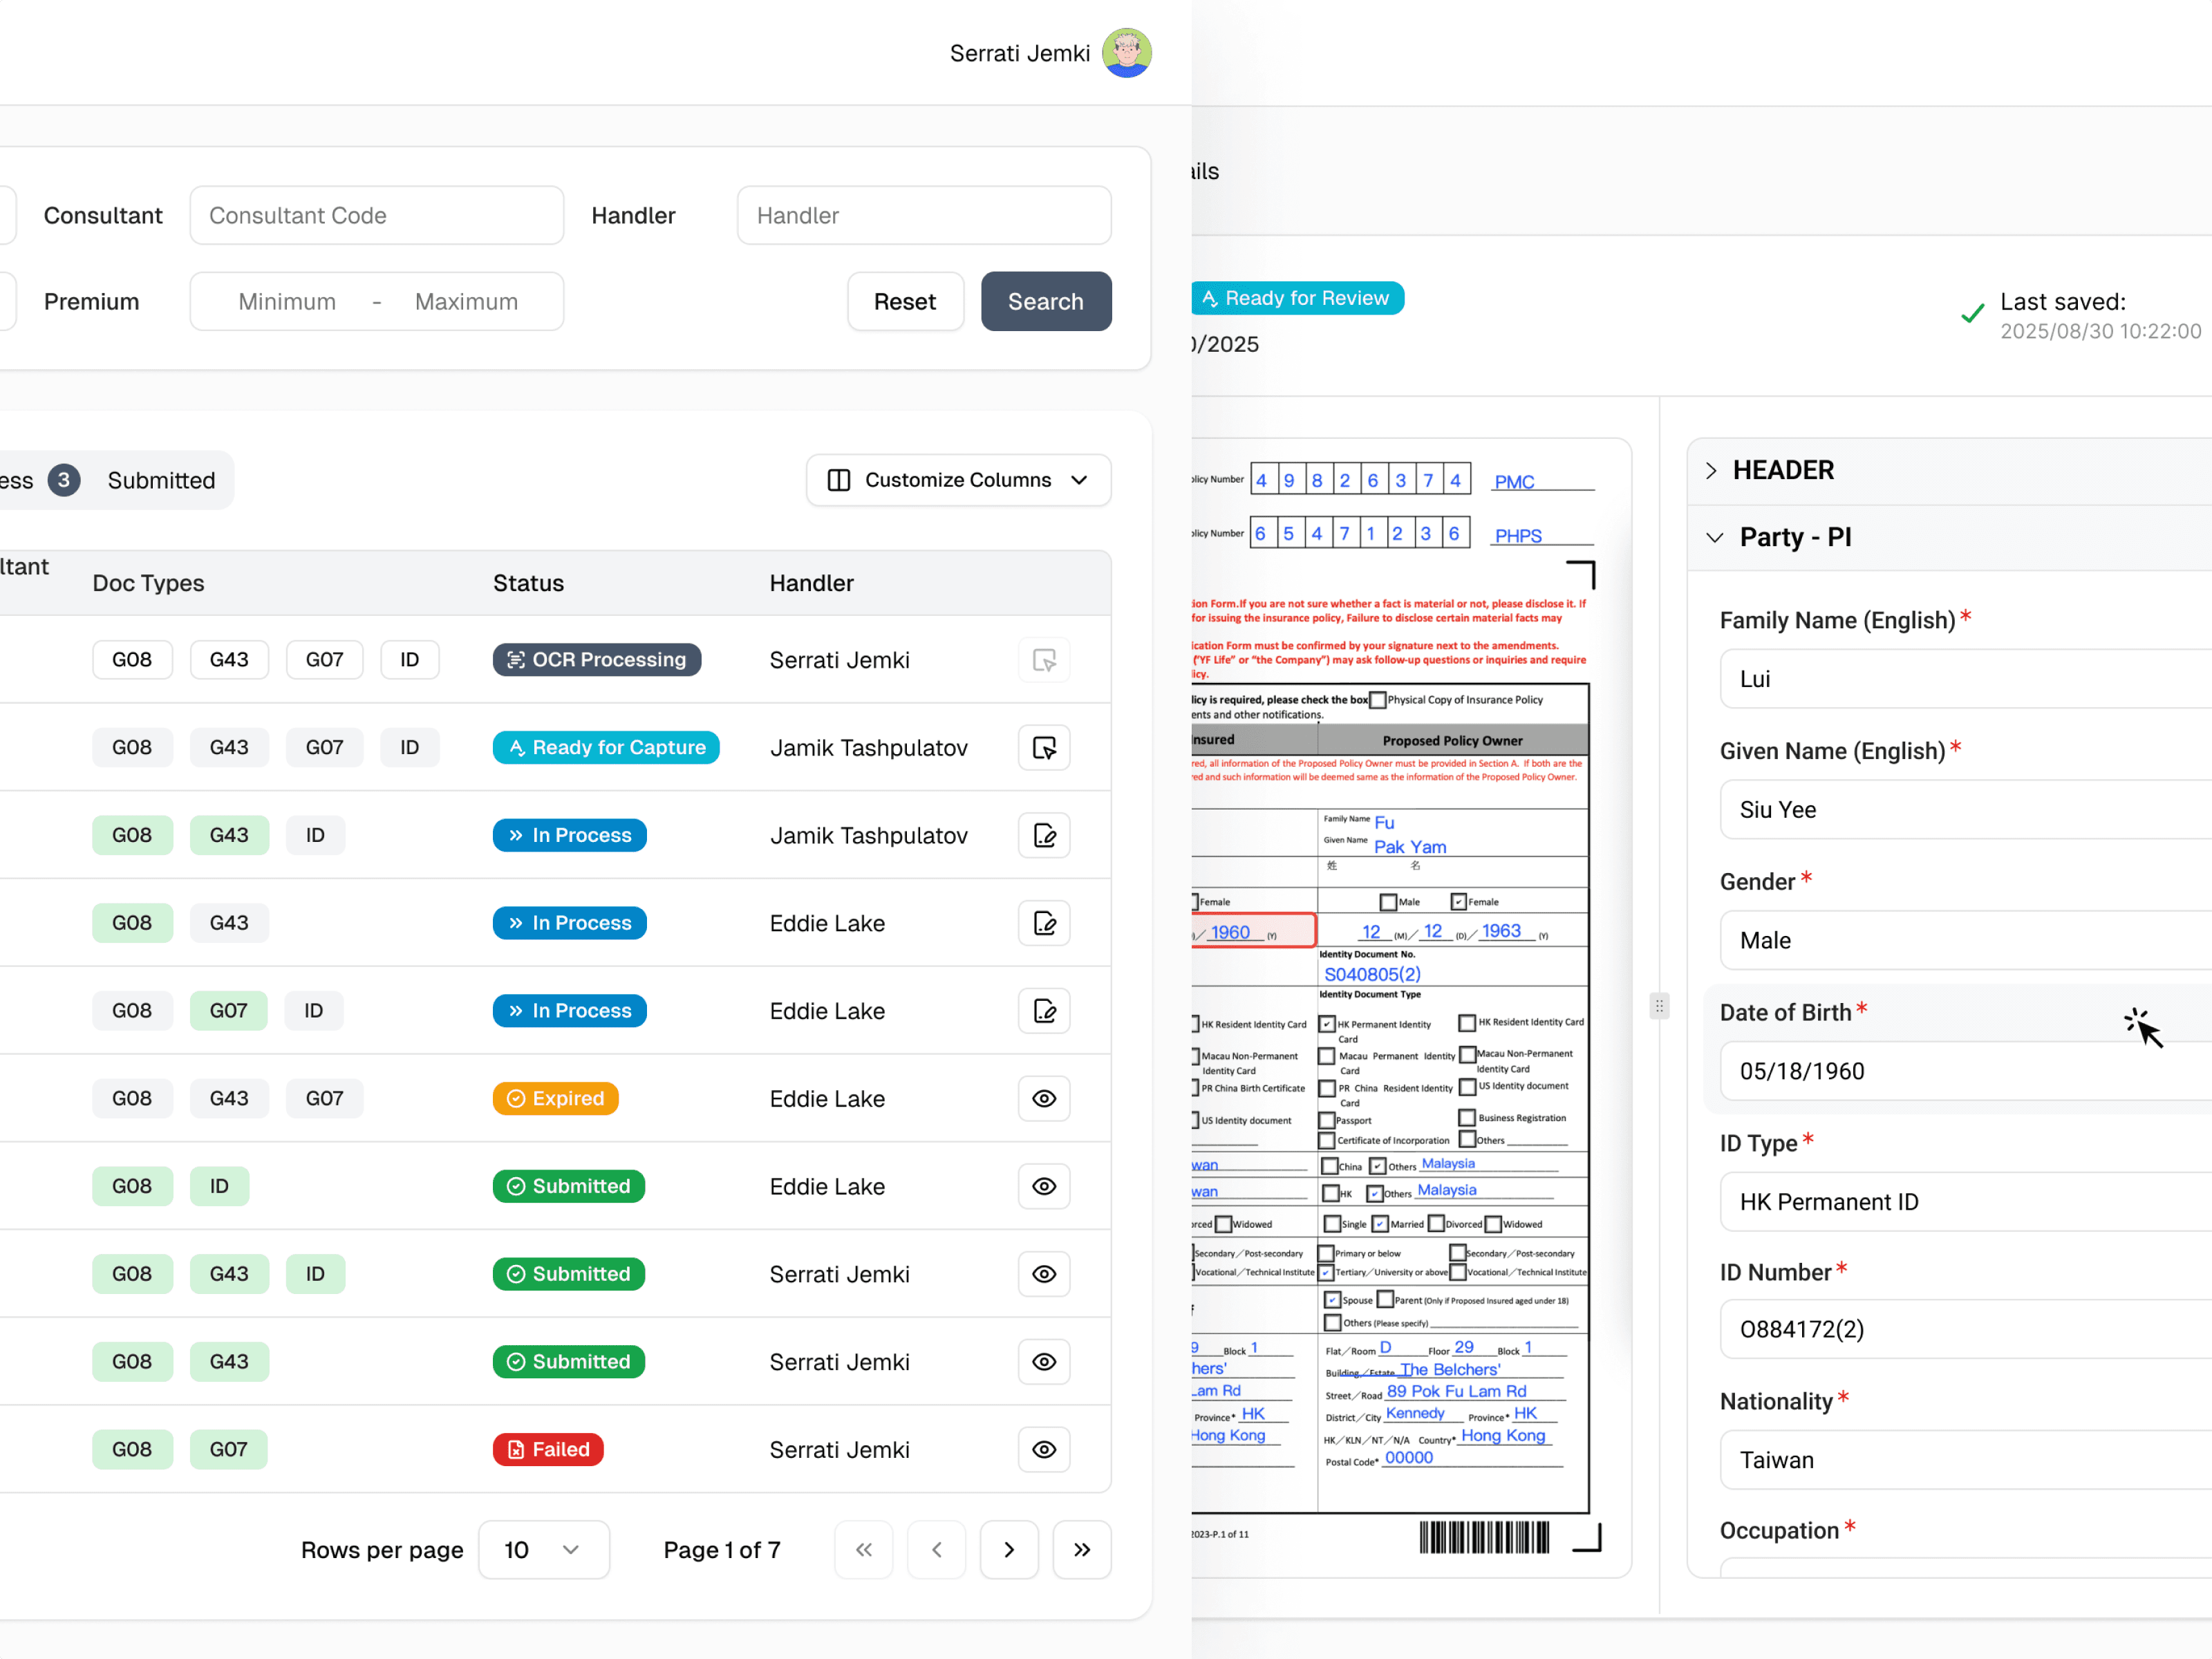Click edit icon on G08 G07 ID row
2212x1659 pixels.
pyautogui.click(x=1044, y=1011)
